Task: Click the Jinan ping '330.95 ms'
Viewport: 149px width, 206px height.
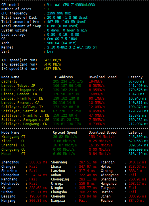Action: click(x=137, y=196)
